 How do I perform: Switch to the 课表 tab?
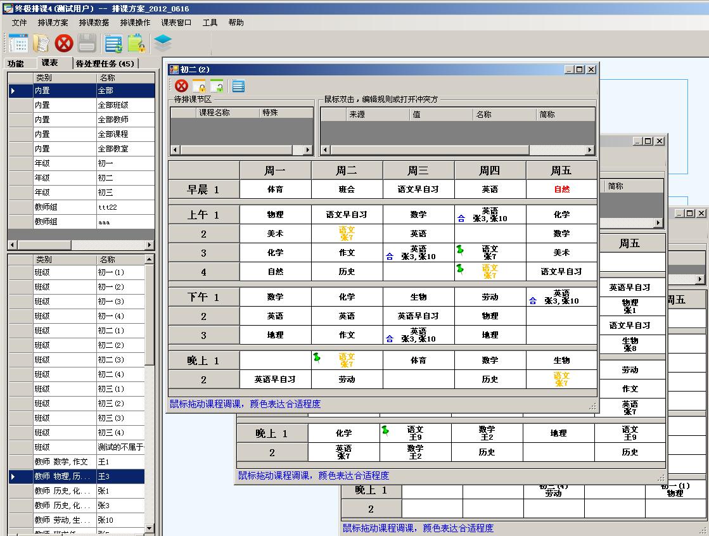tap(50, 63)
